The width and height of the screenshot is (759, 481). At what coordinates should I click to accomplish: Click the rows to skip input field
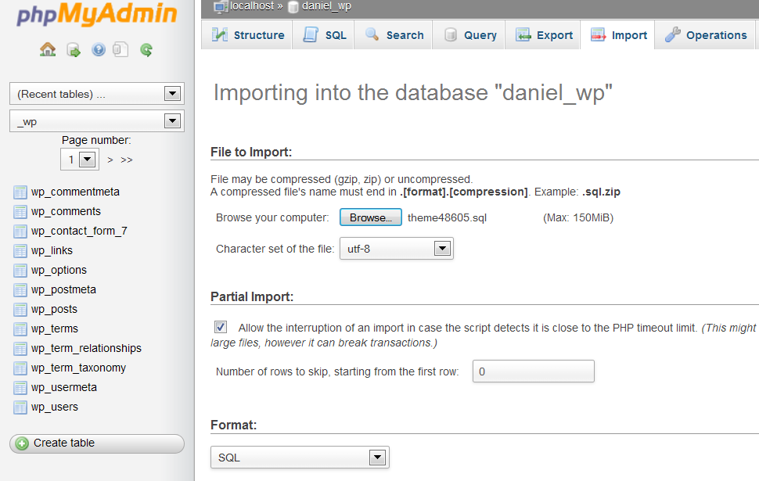[x=533, y=372]
